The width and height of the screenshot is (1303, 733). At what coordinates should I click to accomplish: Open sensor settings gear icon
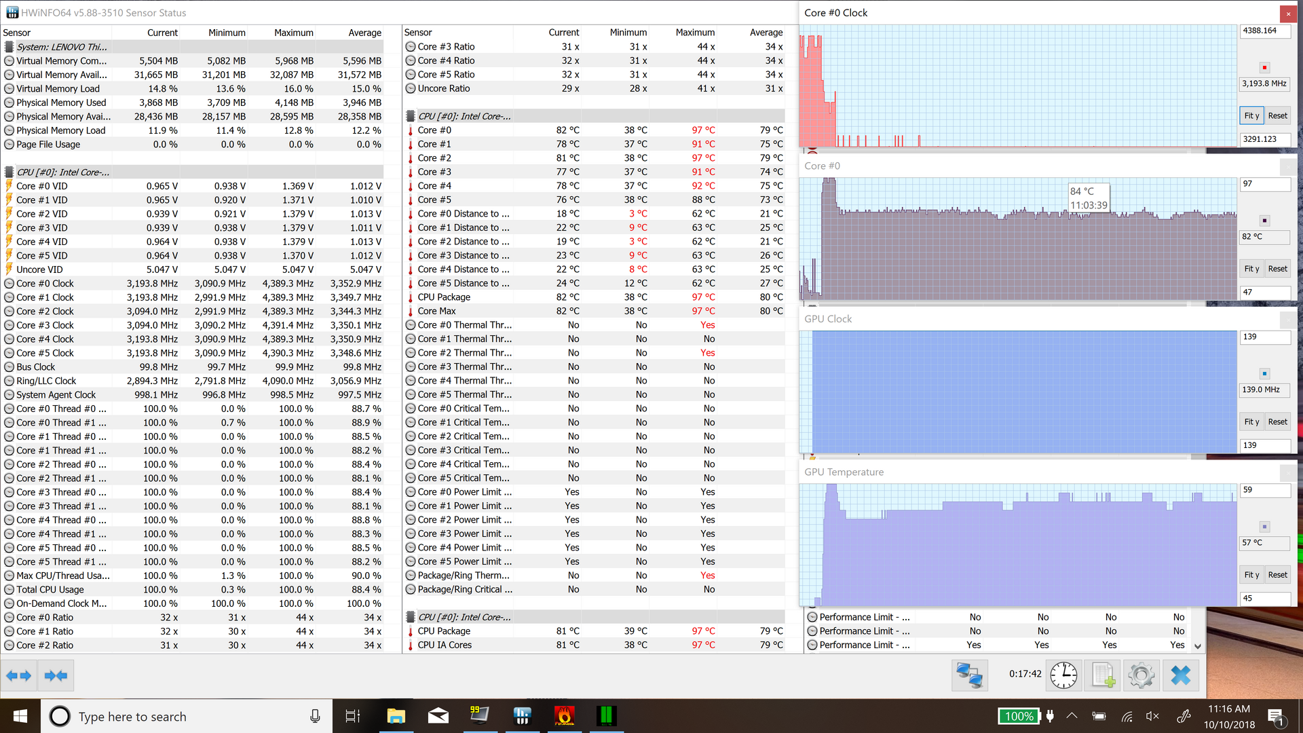1141,675
